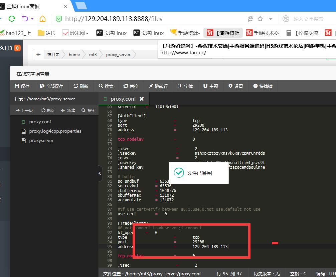The height and width of the screenshot is (277, 336).
Task: Open the Search (搜索) tool in toolbar
Action: coord(106,86)
